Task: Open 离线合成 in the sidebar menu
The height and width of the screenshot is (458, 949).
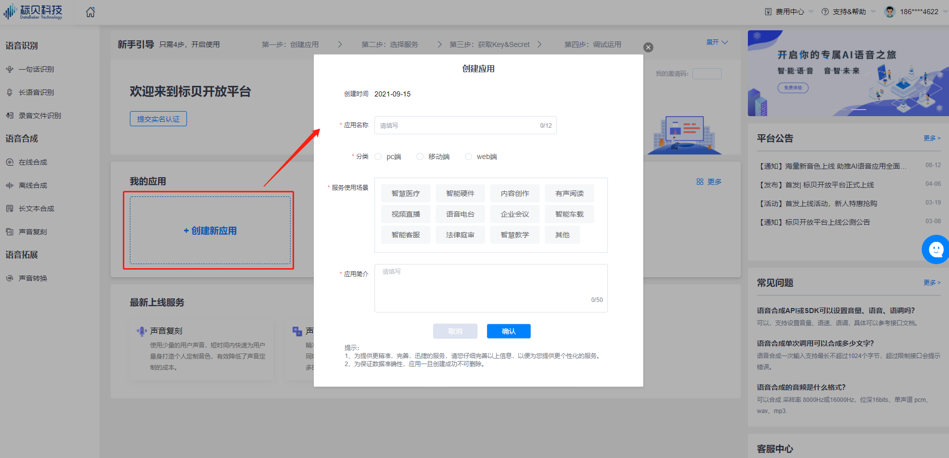Action: (x=33, y=185)
